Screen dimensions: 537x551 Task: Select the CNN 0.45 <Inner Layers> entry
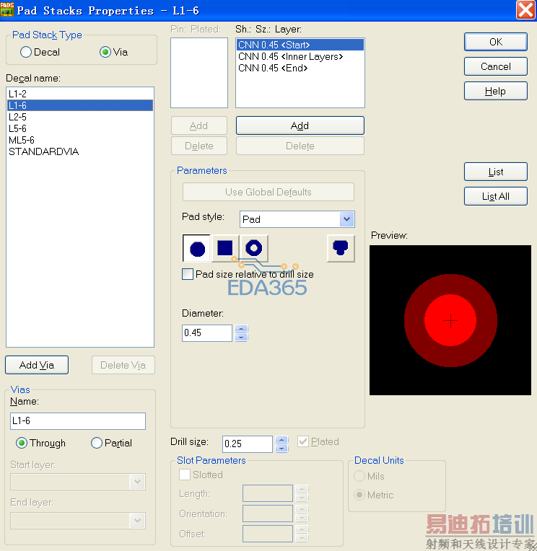(x=300, y=56)
